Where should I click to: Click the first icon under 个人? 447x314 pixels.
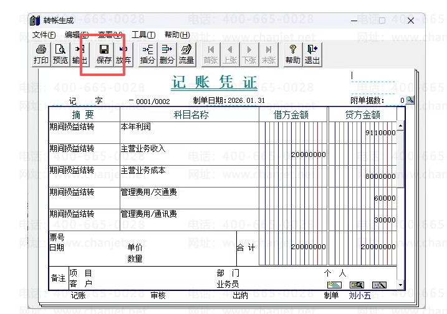[334, 285]
